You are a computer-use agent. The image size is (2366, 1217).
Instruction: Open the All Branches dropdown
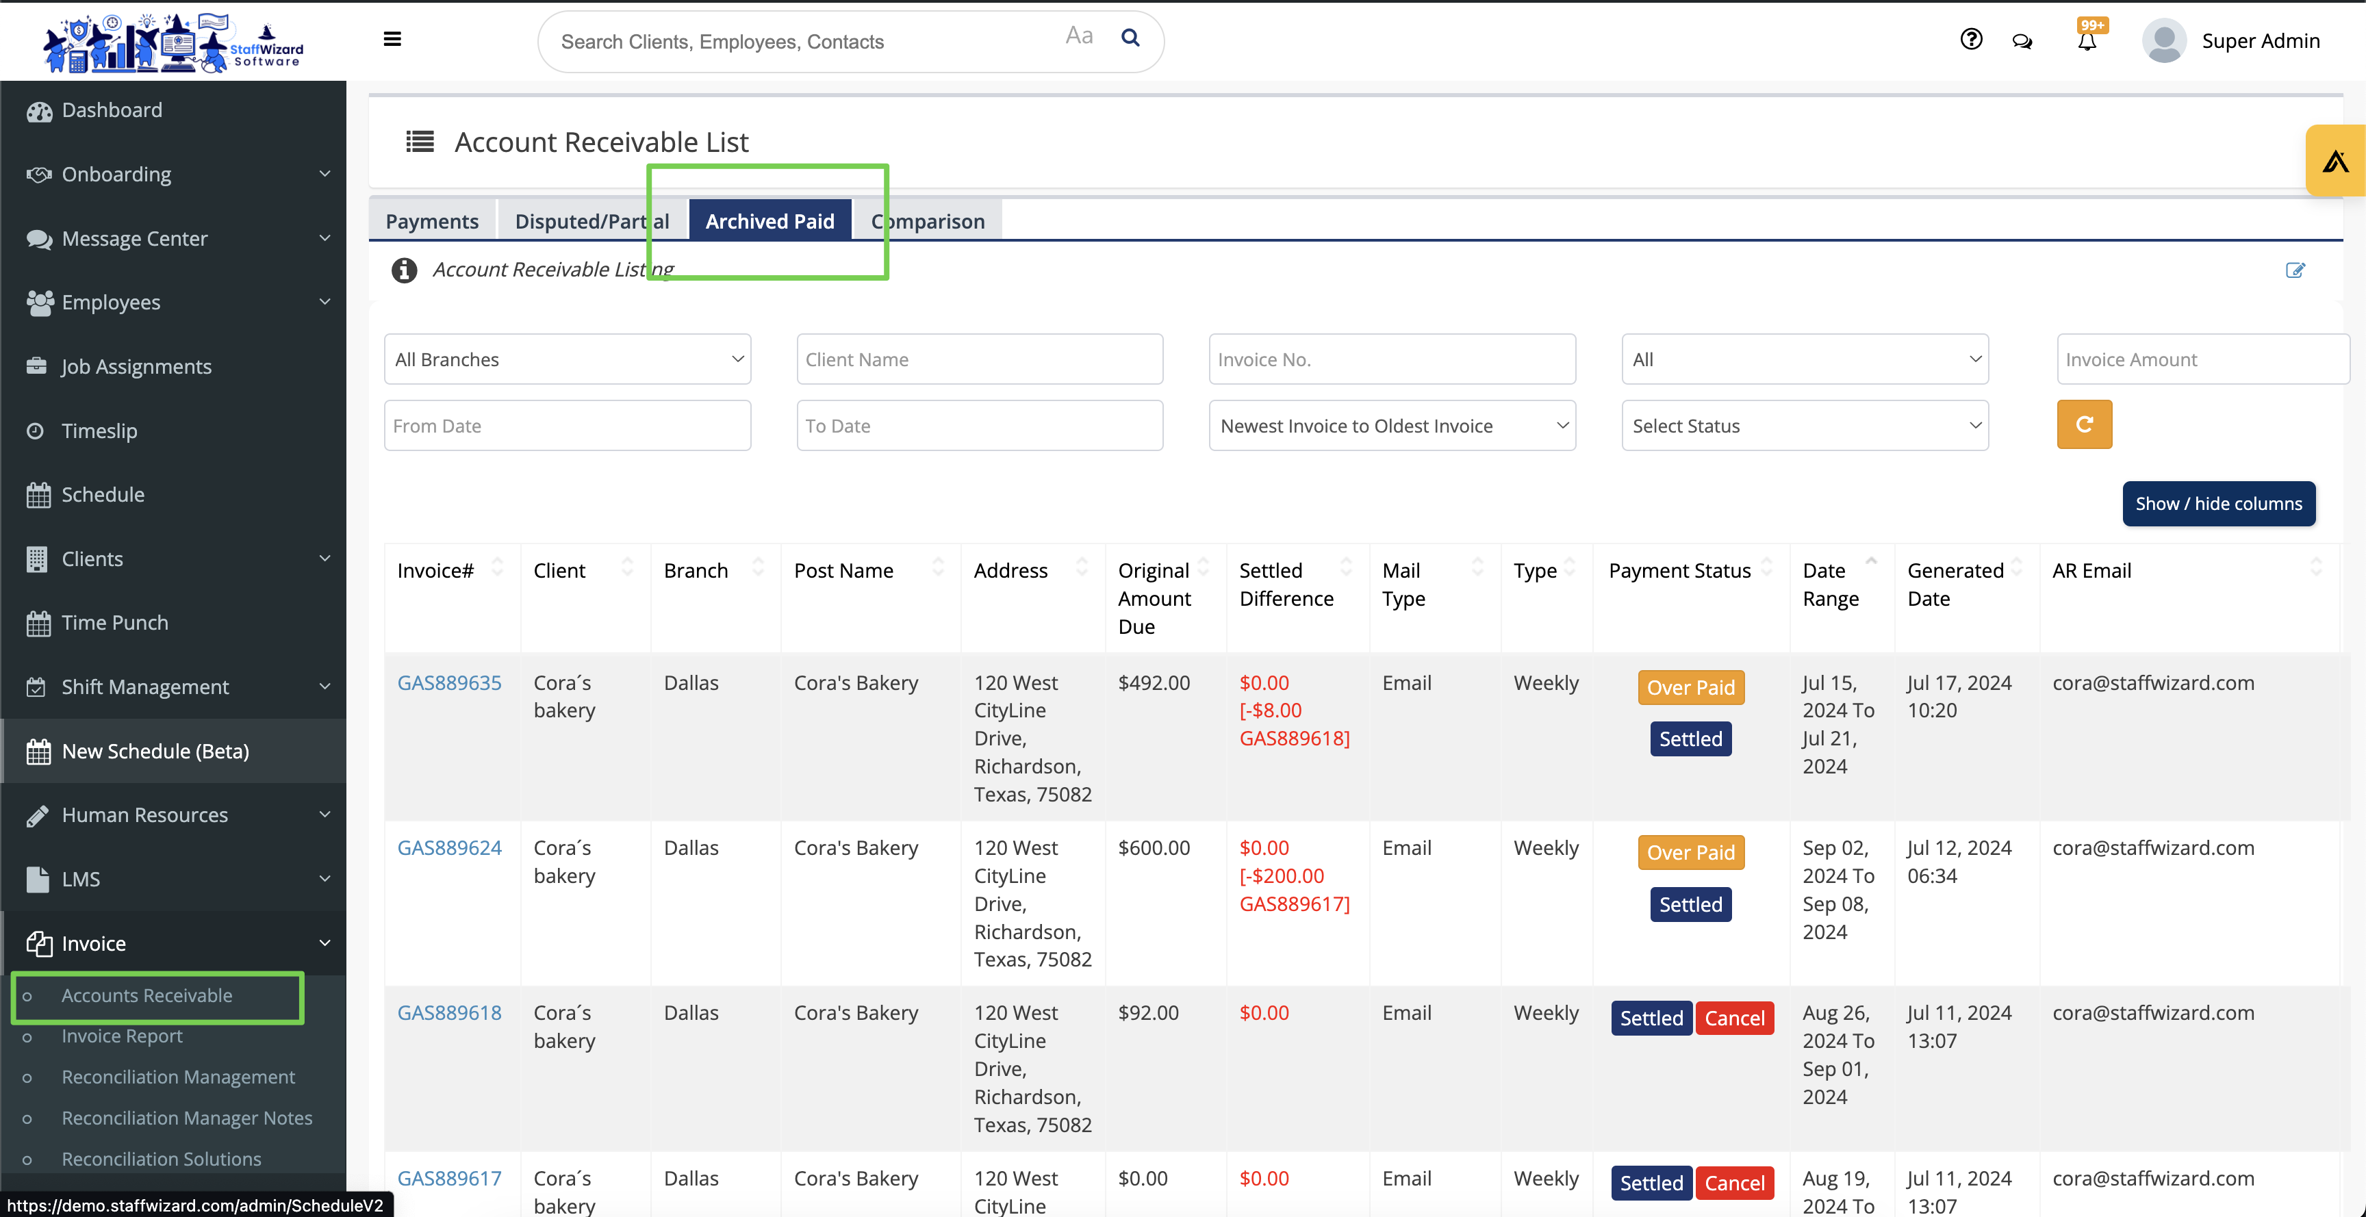pos(567,359)
